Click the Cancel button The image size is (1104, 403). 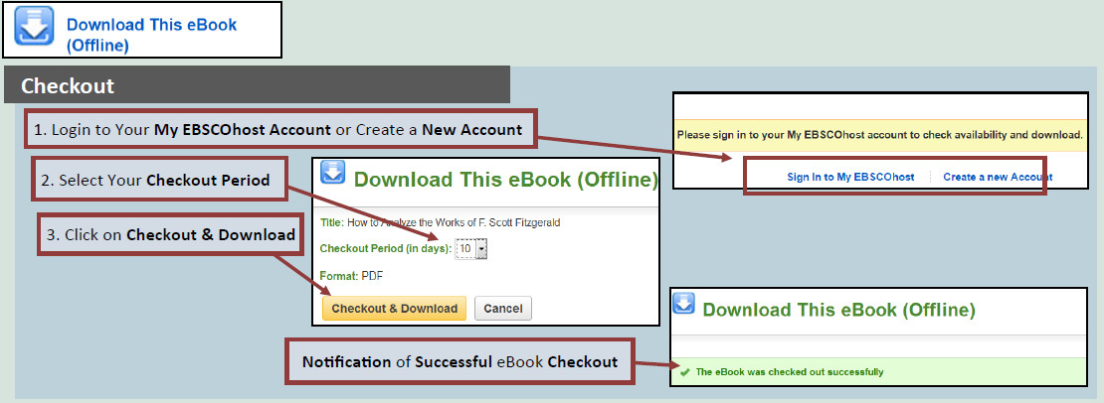pos(502,309)
